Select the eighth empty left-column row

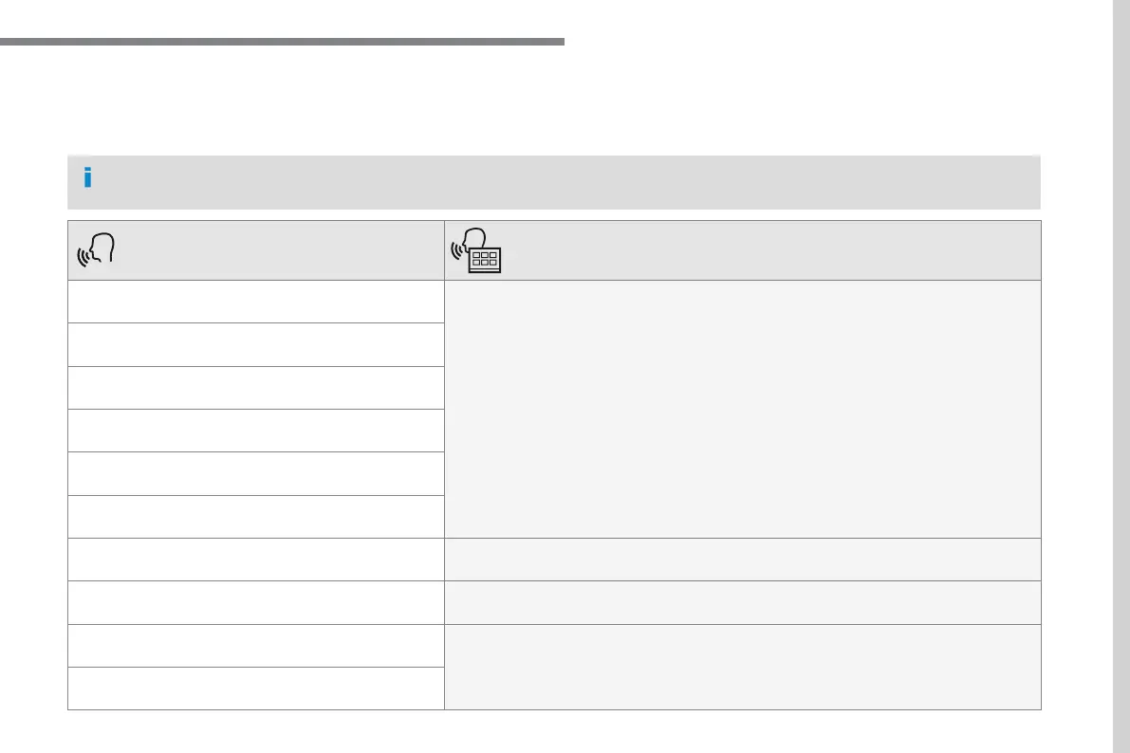tap(256, 602)
